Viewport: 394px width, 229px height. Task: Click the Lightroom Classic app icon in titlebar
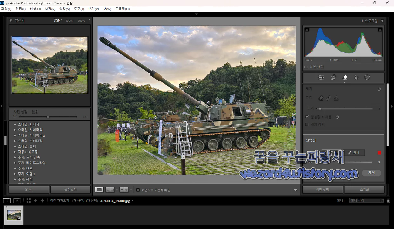click(x=3, y=3)
